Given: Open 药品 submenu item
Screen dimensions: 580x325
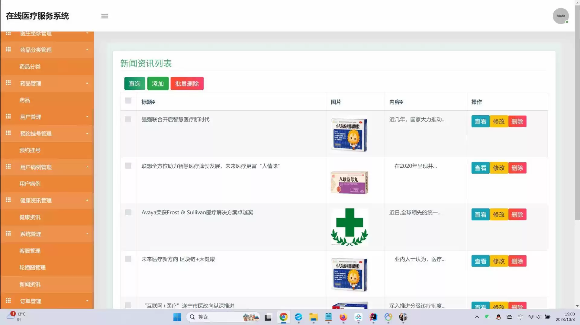Looking at the screenshot, I should tap(25, 100).
